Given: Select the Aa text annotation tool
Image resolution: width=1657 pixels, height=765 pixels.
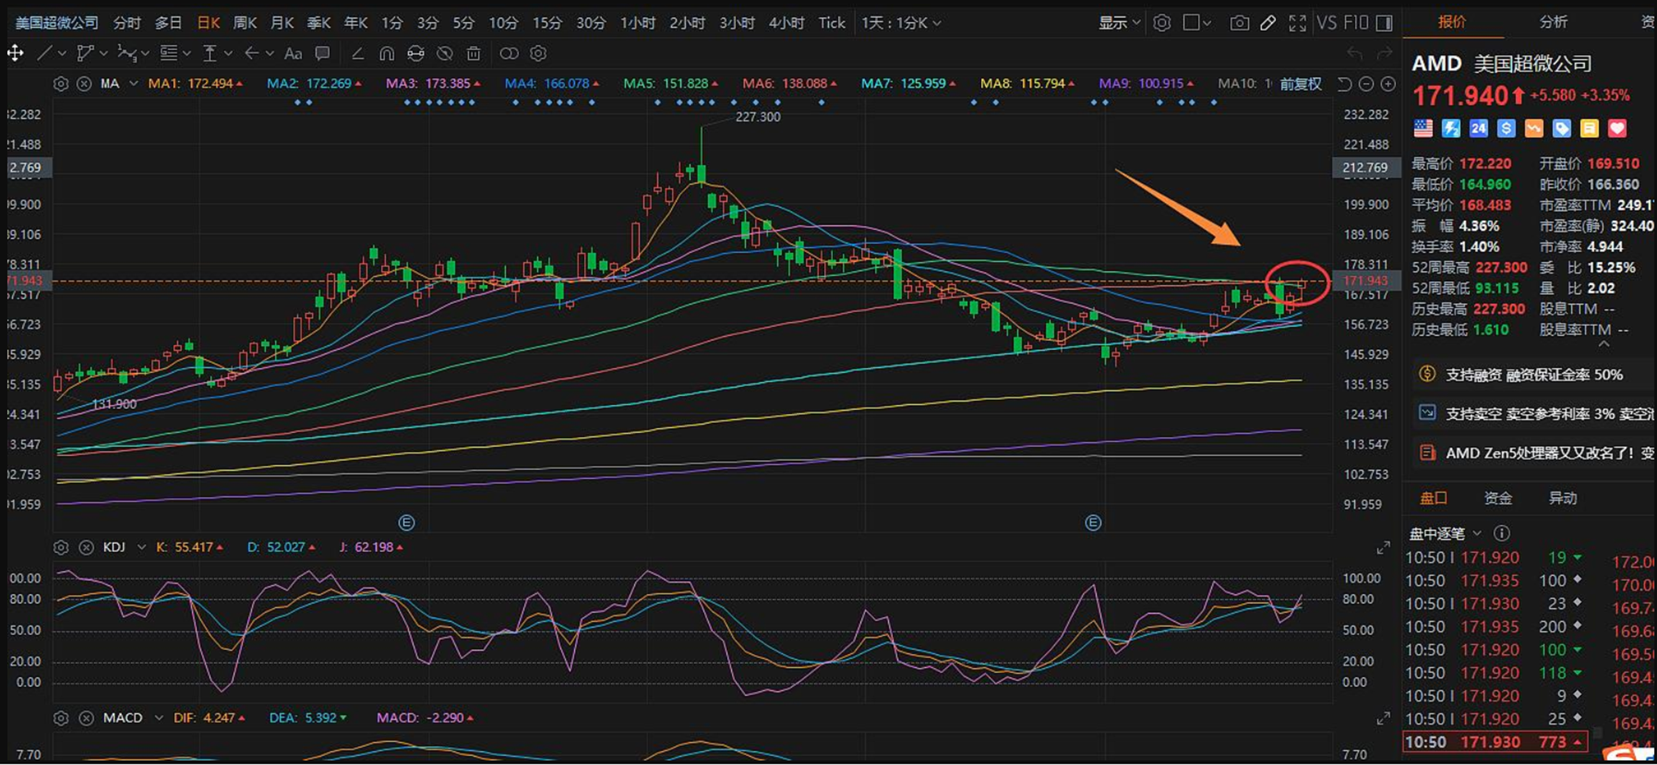Looking at the screenshot, I should click(x=294, y=53).
